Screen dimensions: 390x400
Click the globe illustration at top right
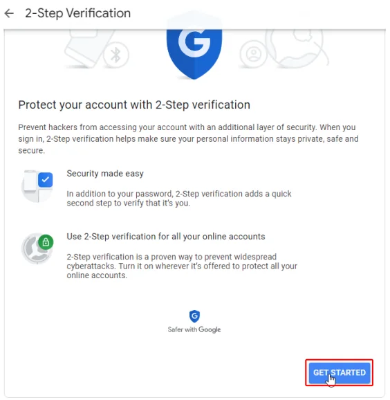[296, 48]
